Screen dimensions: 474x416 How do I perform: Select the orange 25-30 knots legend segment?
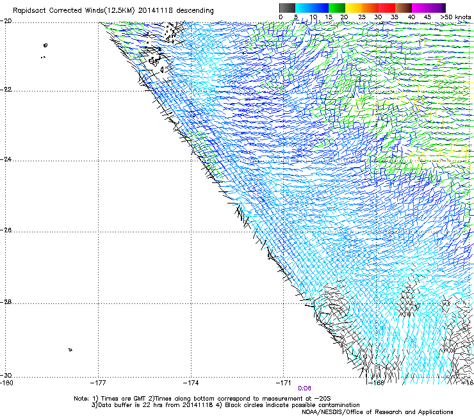(370, 8)
